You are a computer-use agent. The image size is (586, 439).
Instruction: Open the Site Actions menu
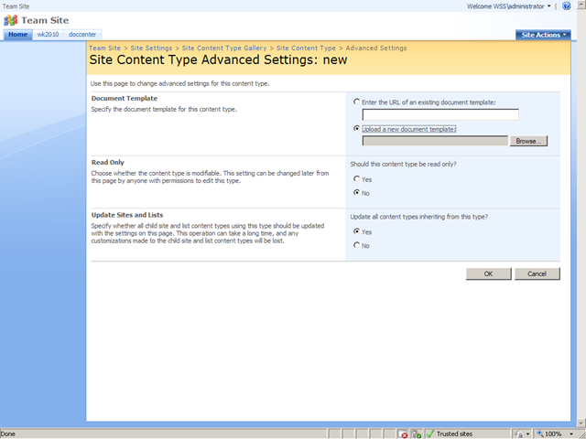pyautogui.click(x=543, y=35)
